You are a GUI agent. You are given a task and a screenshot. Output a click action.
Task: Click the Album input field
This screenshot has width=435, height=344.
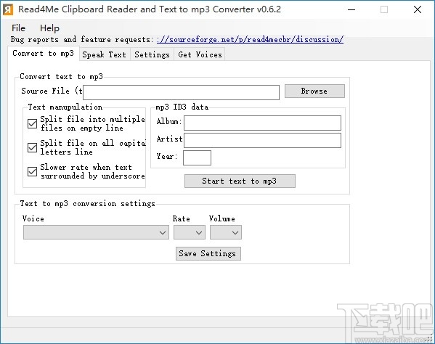point(262,123)
